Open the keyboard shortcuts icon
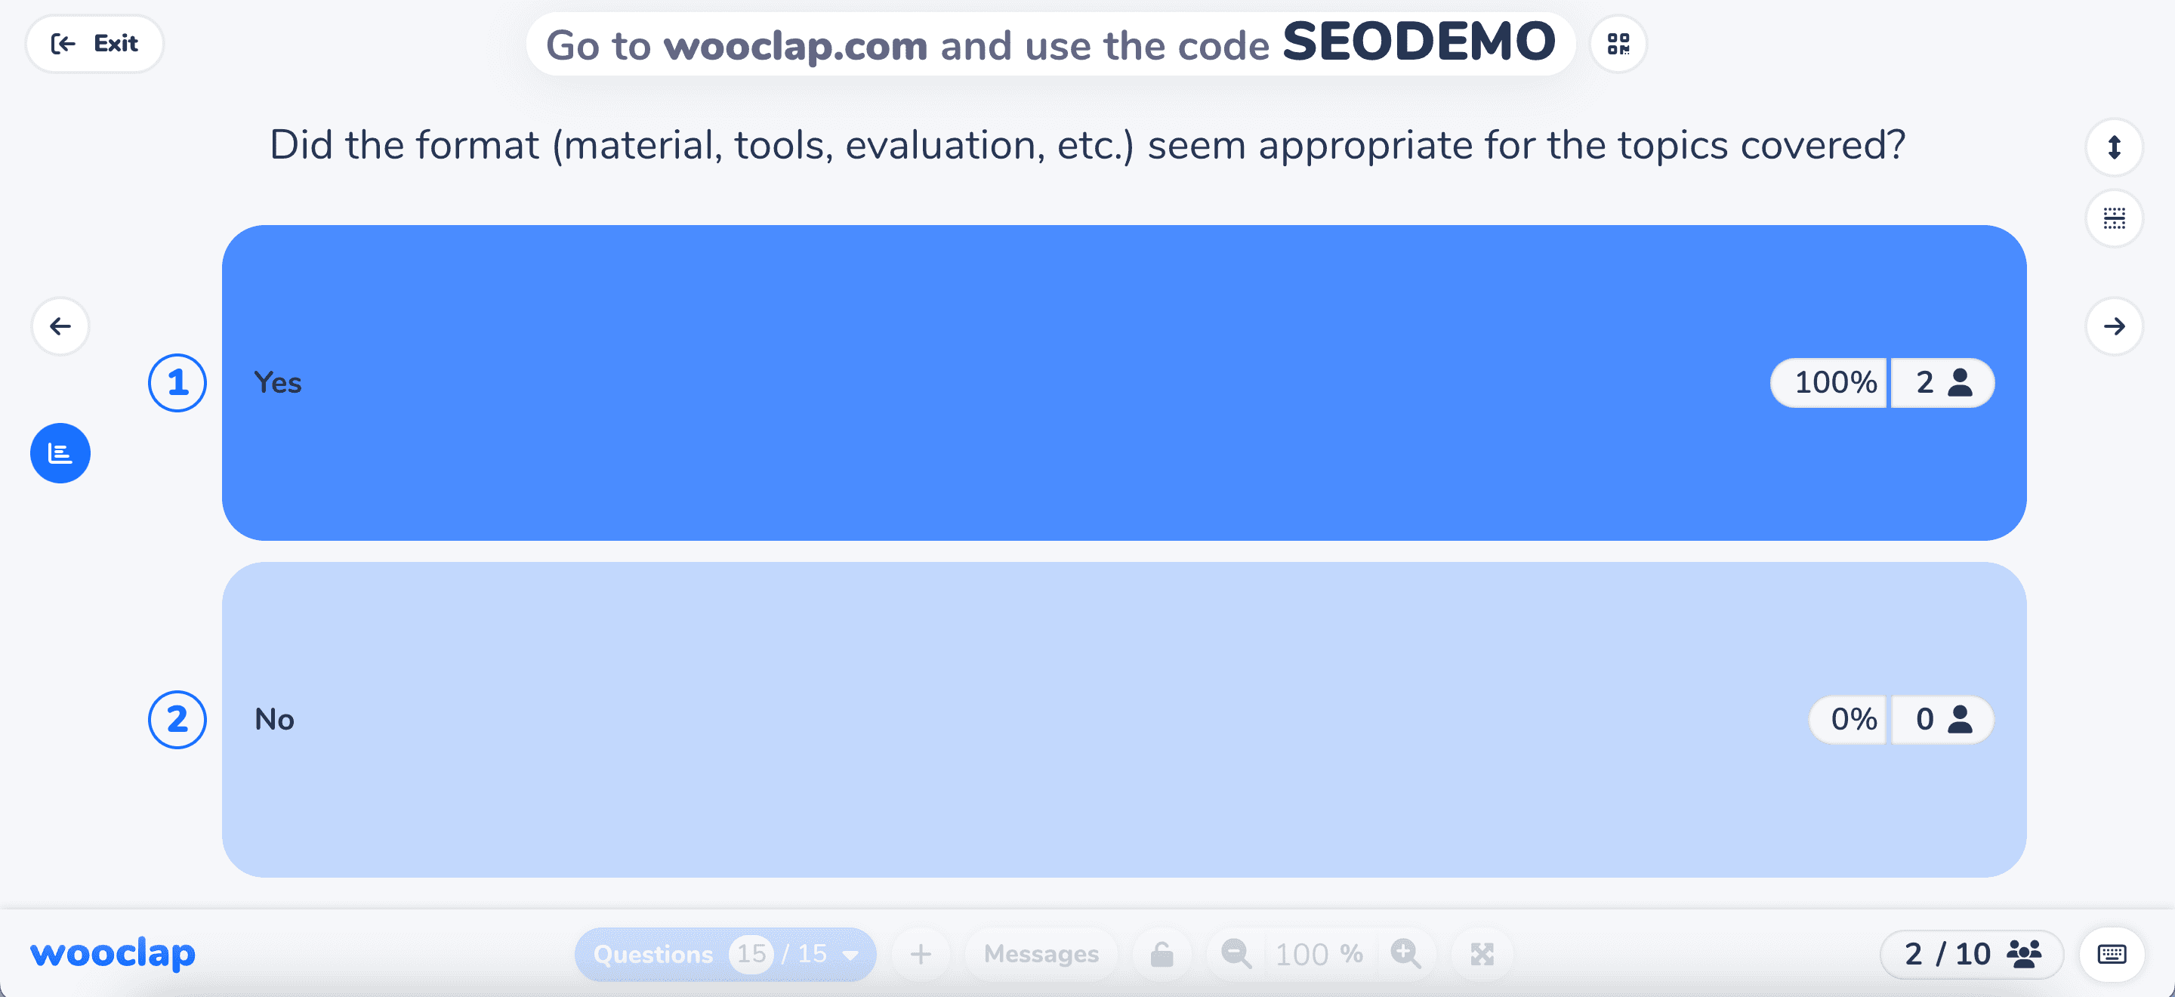This screenshot has height=997, width=2175. [2111, 954]
